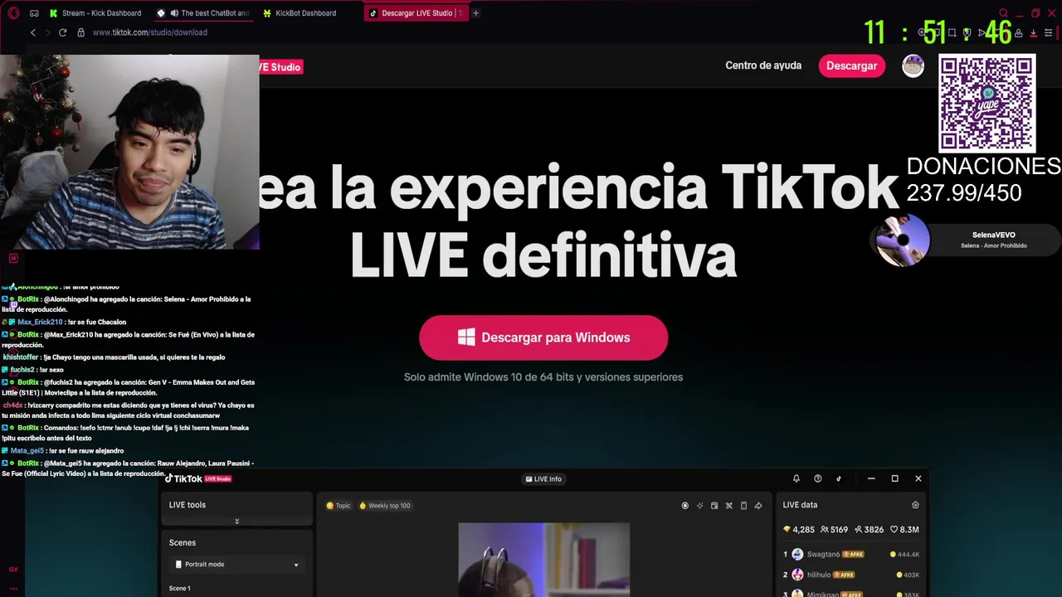Viewport: 1062px width, 597px height.
Task: Select the Descargar LIVE Studio tab
Action: [415, 13]
